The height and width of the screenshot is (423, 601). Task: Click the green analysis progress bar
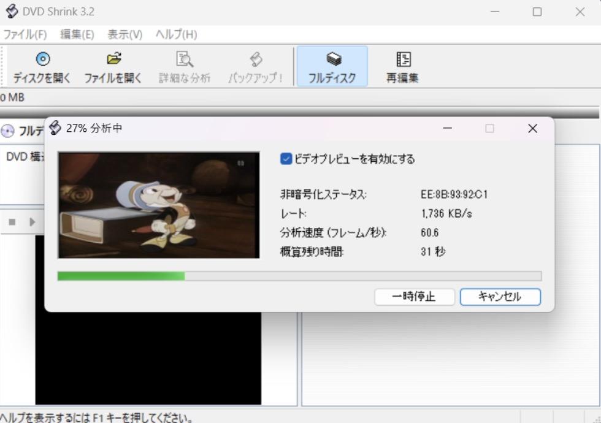point(299,276)
